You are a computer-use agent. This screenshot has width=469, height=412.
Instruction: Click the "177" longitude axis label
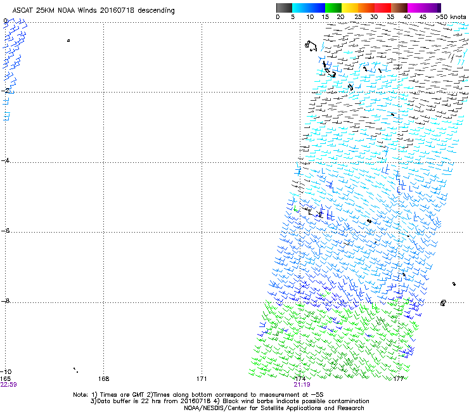[x=399, y=379]
